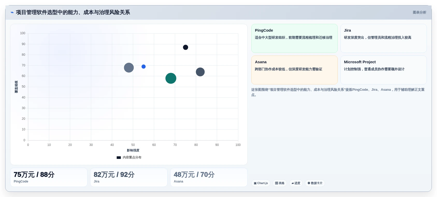Click the text 适合中大型研发组织，前期需要流程梳理和迁移治理
437x197 pixels.
(x=293, y=38)
